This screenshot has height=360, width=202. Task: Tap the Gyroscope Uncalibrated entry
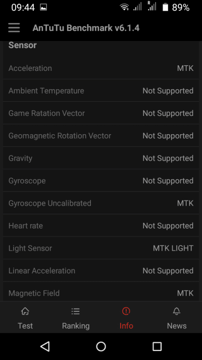101,203
